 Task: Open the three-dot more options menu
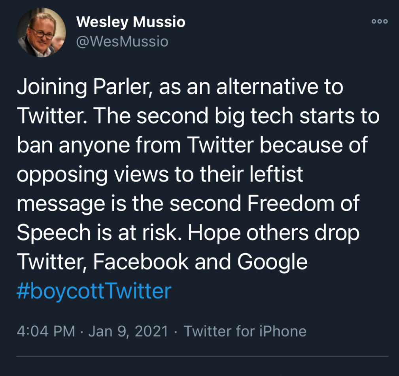coord(380,21)
